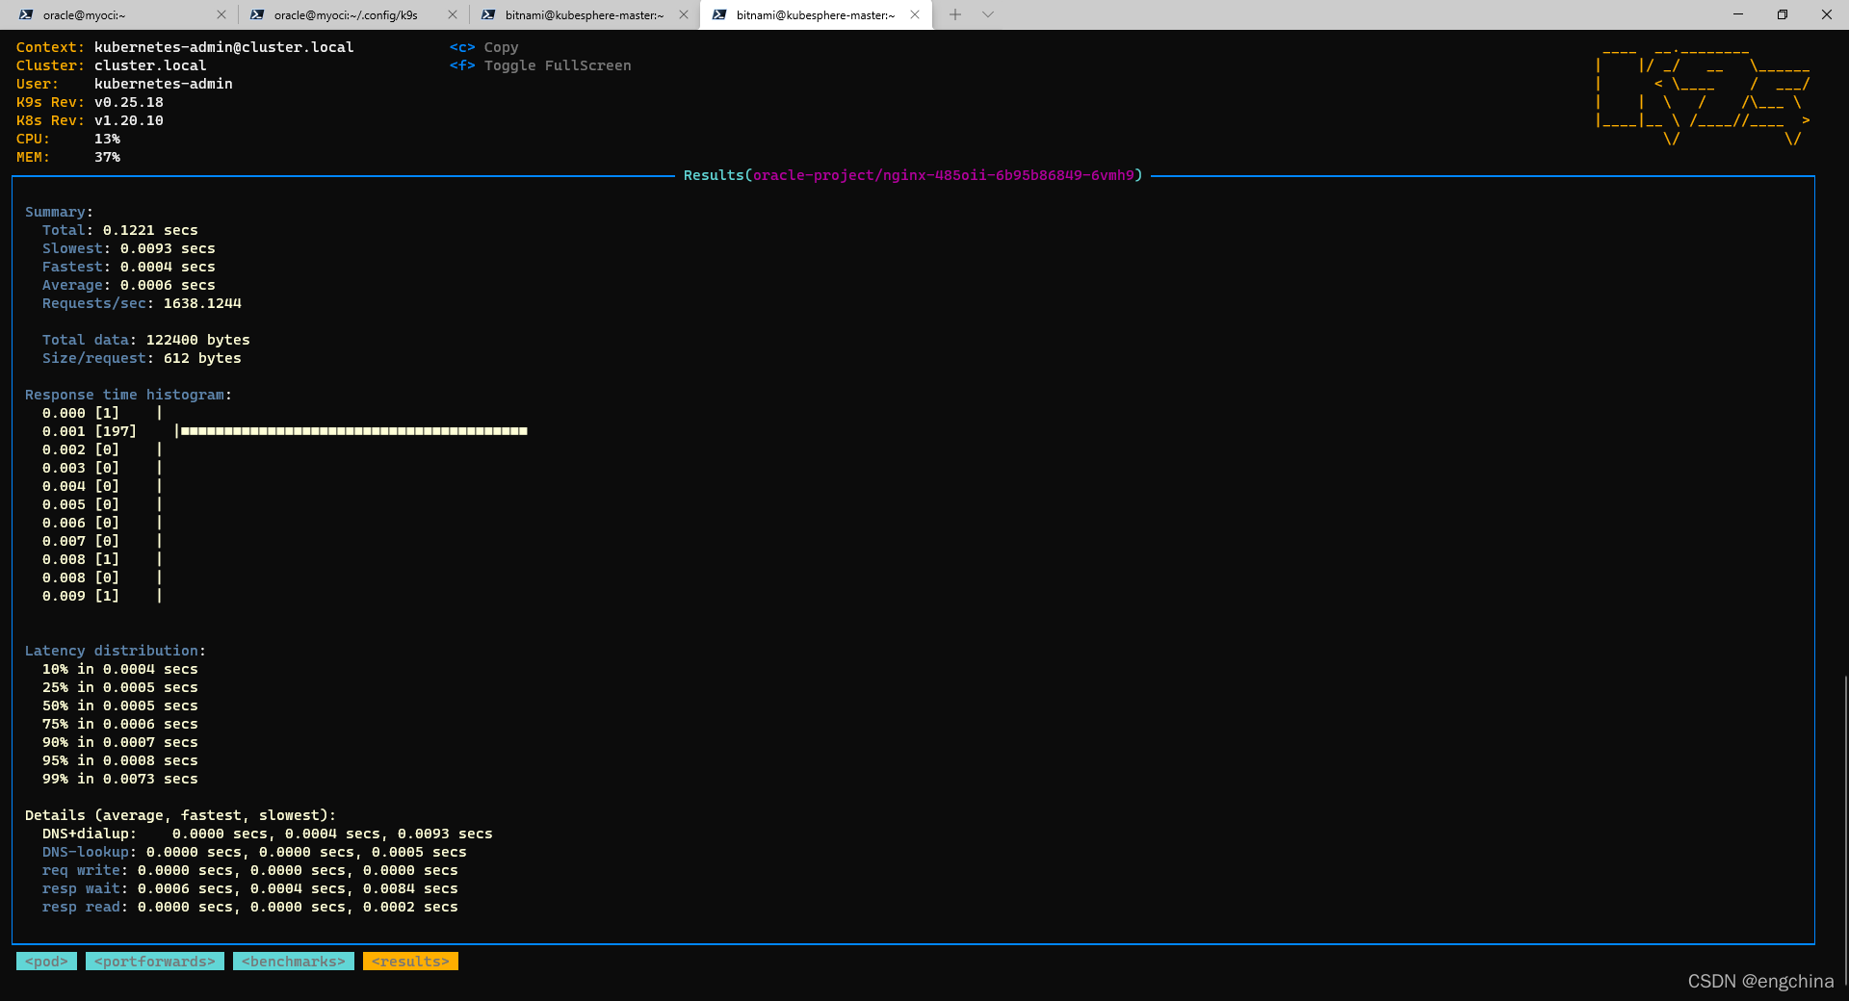1849x1001 pixels.
Task: Click the Total data 122400 bytes line
Action: click(146, 340)
